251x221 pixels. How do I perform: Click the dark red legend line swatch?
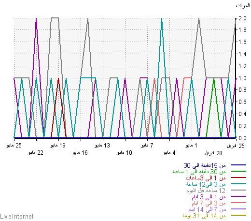238,177
